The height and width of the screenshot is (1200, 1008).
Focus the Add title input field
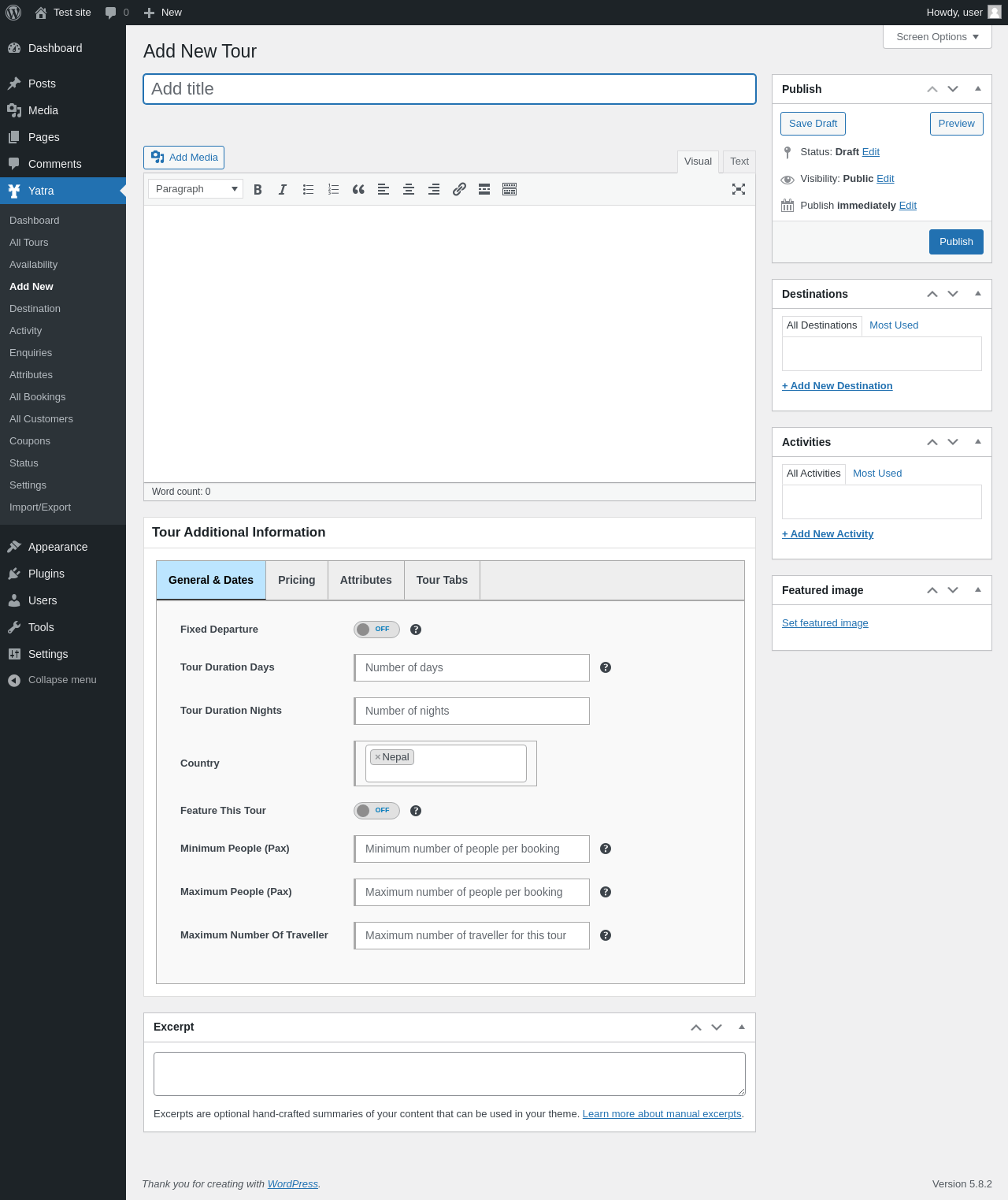[450, 89]
